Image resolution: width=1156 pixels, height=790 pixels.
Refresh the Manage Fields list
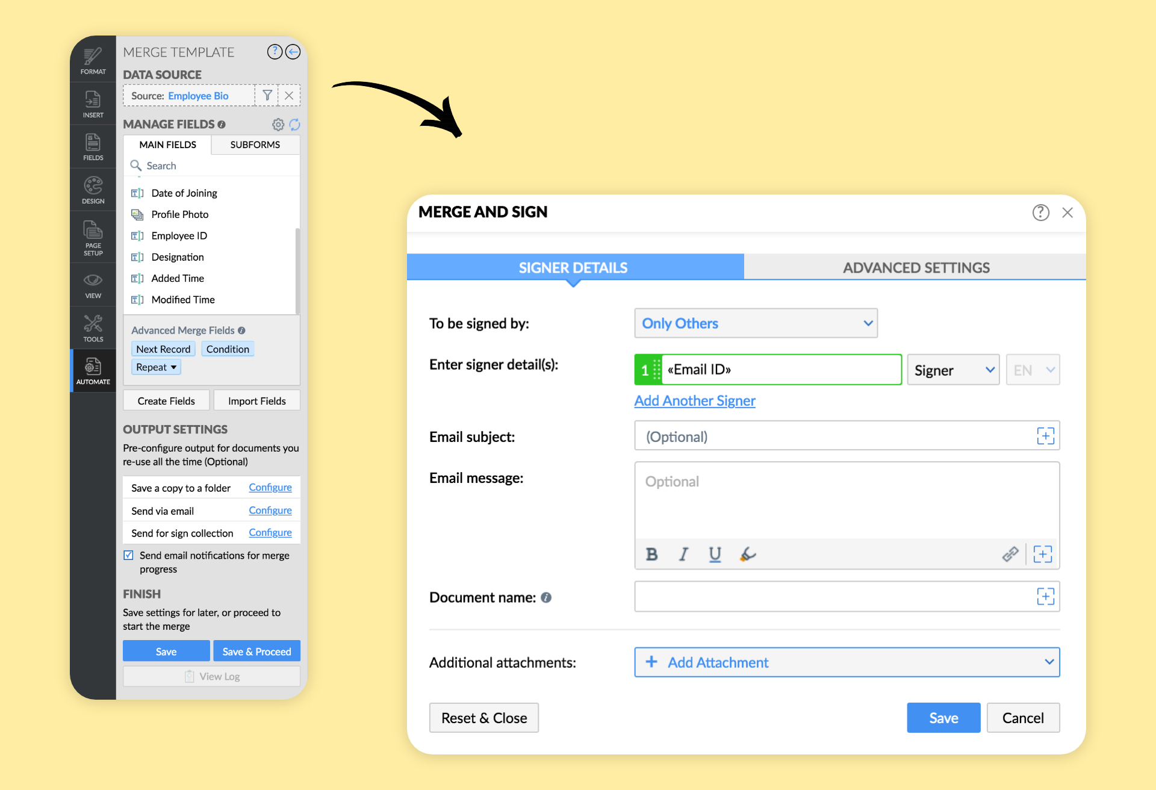coord(294,125)
